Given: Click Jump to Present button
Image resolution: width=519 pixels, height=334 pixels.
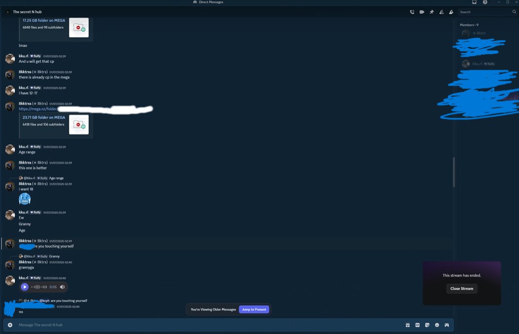Looking at the screenshot, I should pyautogui.click(x=254, y=310).
